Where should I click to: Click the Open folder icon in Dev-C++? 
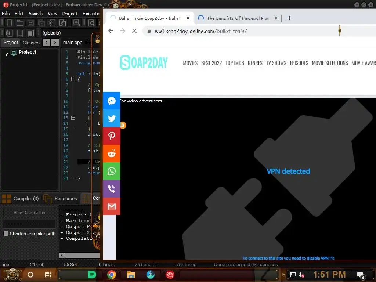tap(20, 23)
